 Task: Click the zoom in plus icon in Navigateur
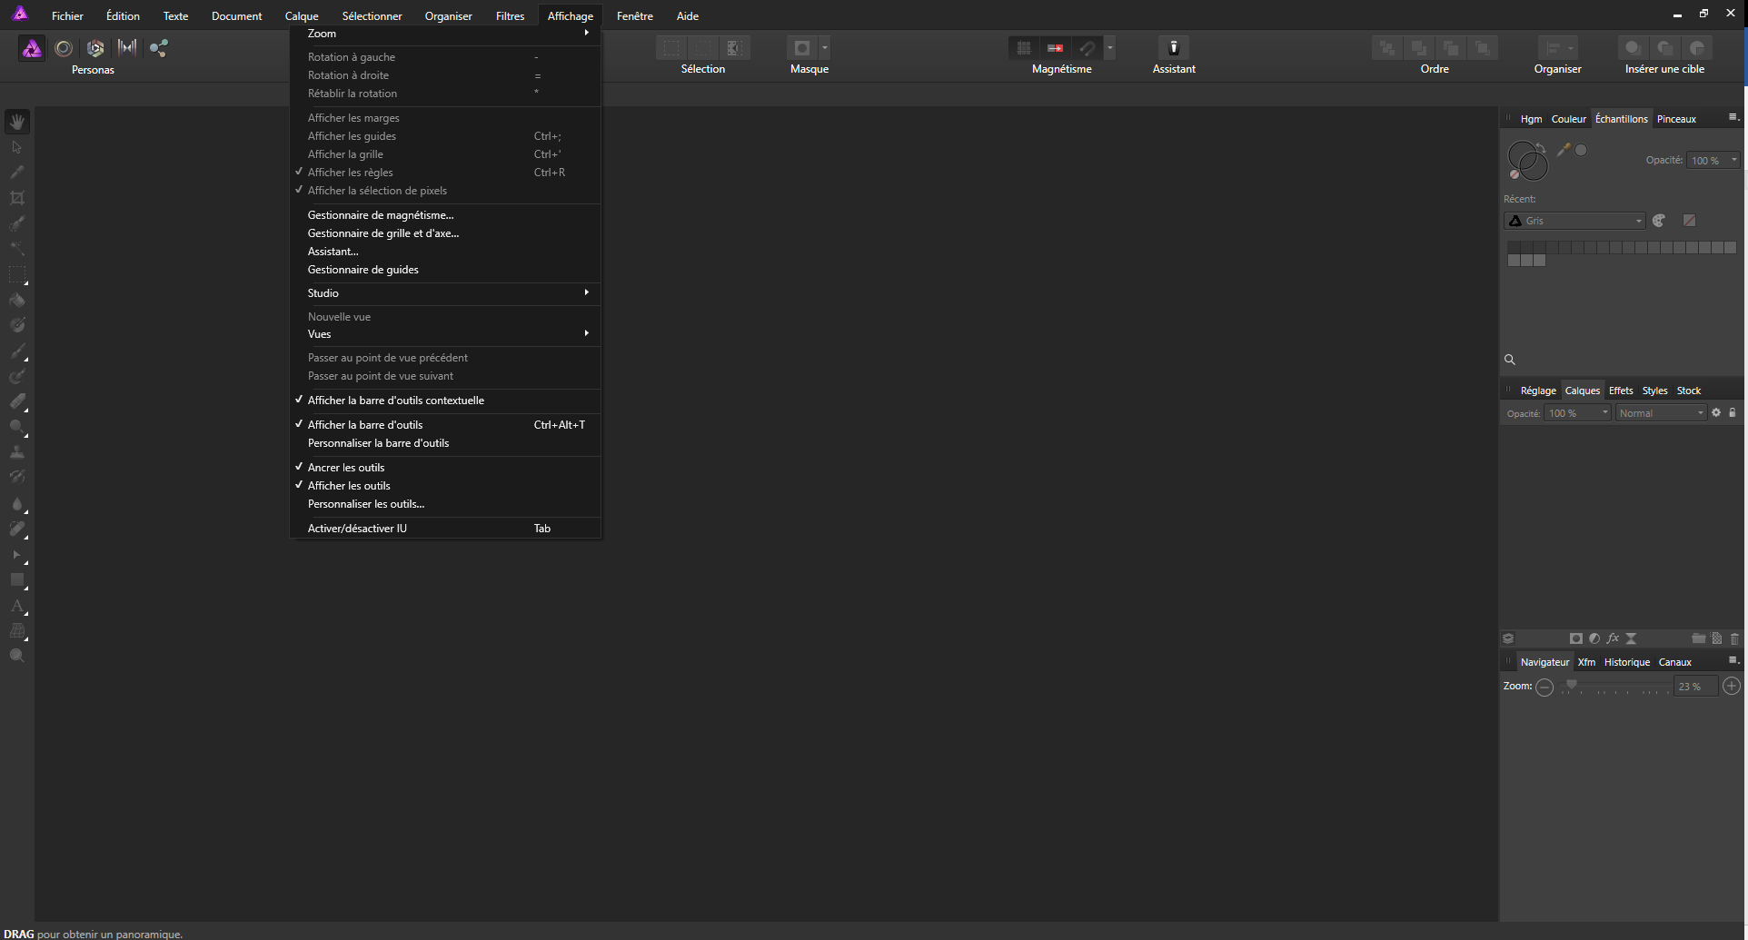click(1732, 687)
